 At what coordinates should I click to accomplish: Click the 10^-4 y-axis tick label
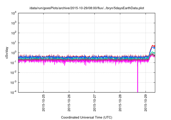coord(13,92)
